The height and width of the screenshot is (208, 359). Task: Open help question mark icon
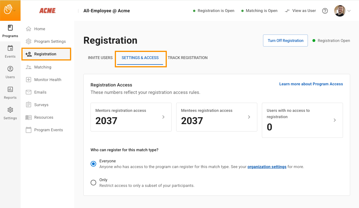(325, 11)
